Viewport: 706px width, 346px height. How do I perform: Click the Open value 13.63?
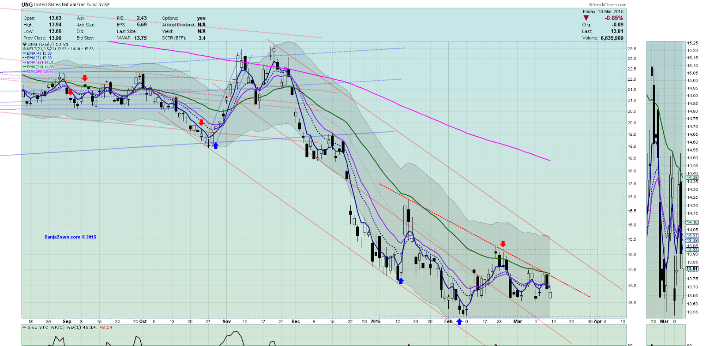point(55,18)
